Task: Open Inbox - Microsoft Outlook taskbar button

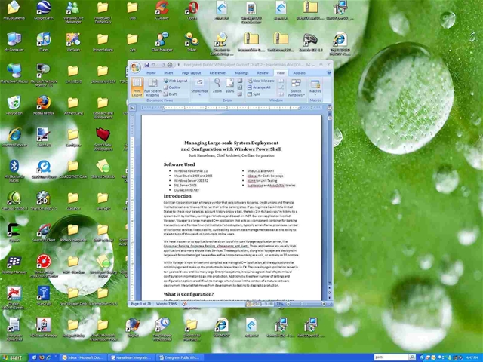Action: click(83, 357)
